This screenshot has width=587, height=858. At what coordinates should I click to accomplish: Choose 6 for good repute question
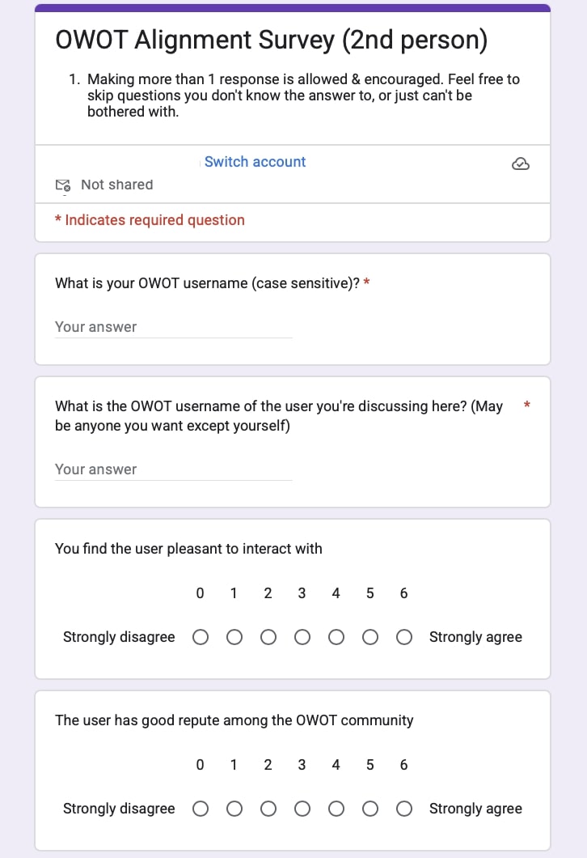click(404, 809)
